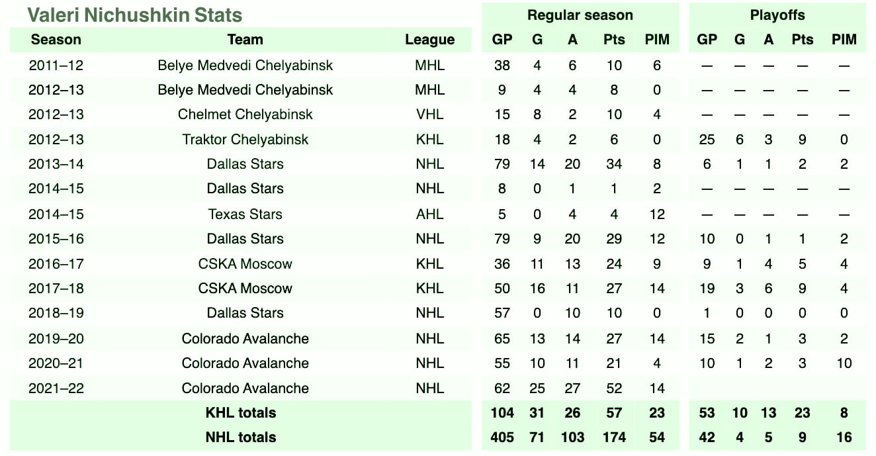This screenshot has width=876, height=456.
Task: Select the KHL totals row label
Action: [x=241, y=412]
